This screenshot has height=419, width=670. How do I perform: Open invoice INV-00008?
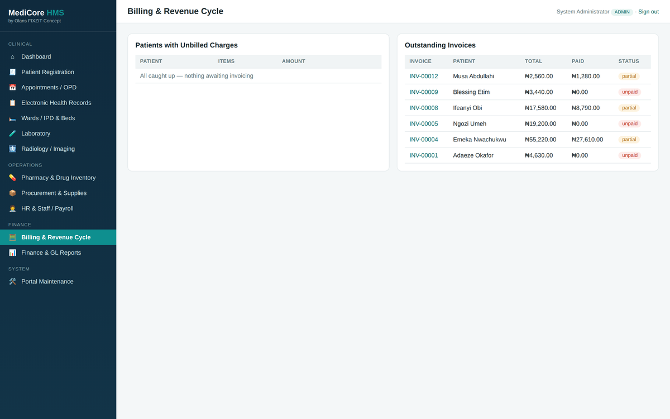pos(423,108)
